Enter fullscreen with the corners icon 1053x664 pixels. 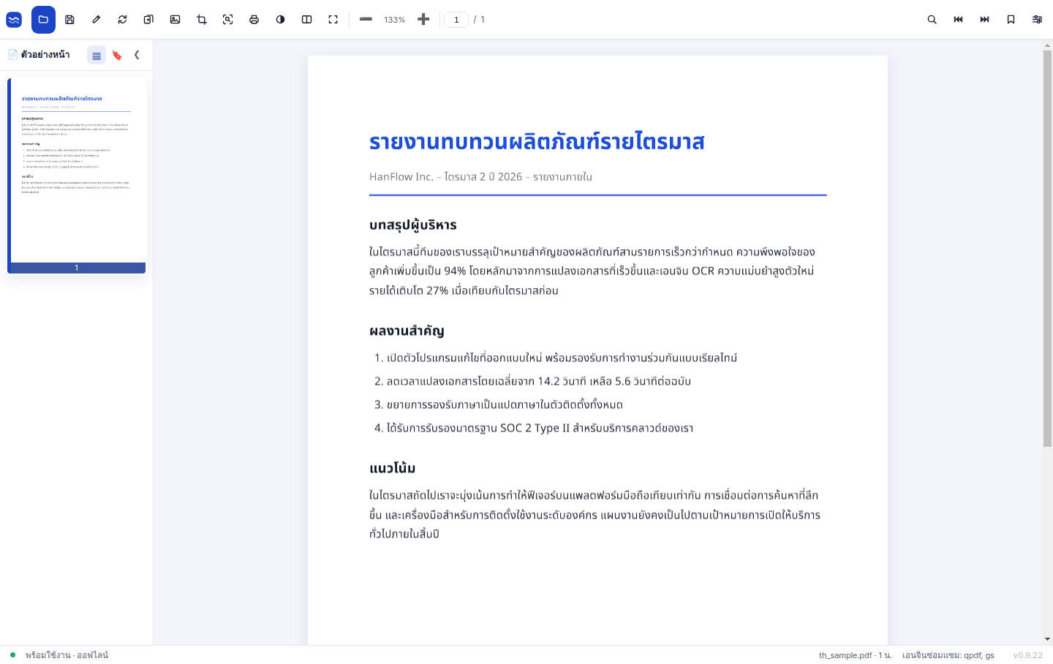coord(333,20)
